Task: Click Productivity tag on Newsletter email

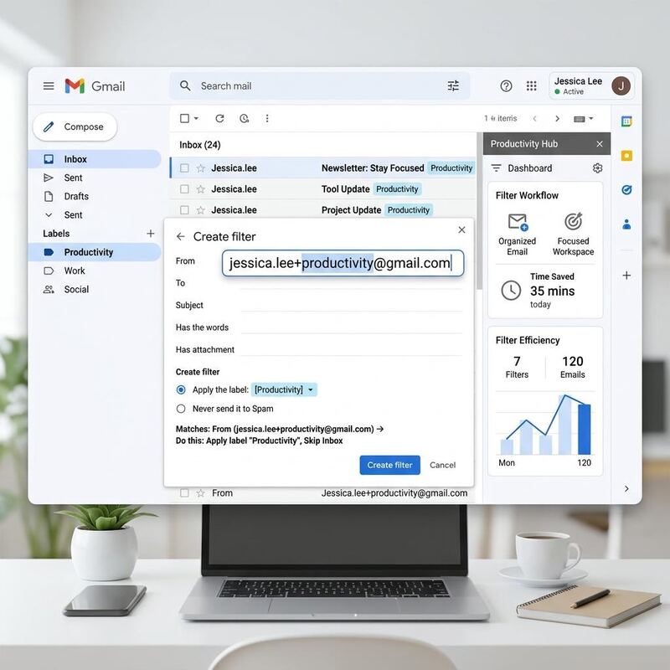Action: pos(451,168)
